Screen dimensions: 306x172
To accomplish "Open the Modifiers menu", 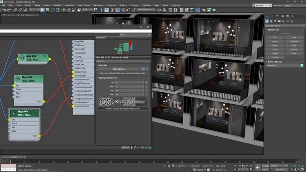I will pos(57,5).
